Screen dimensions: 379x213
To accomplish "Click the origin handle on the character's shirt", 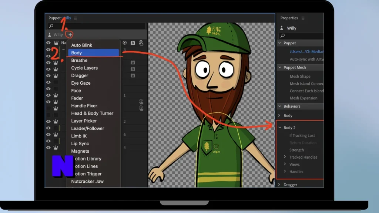I will 216,146.
